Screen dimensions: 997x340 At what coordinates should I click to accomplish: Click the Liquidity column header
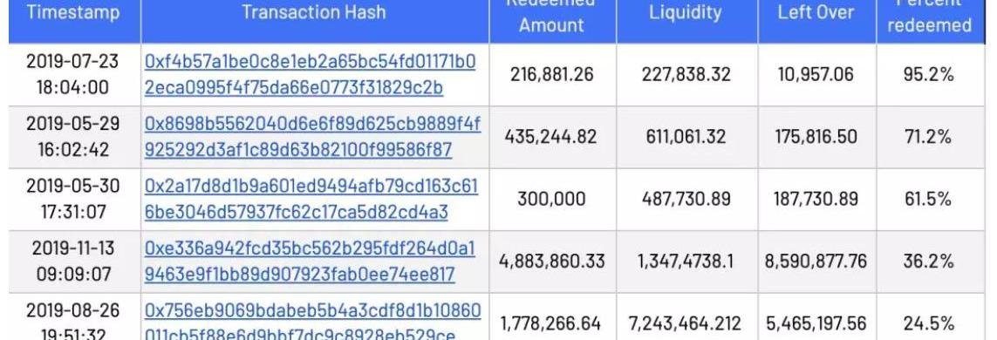(x=686, y=13)
